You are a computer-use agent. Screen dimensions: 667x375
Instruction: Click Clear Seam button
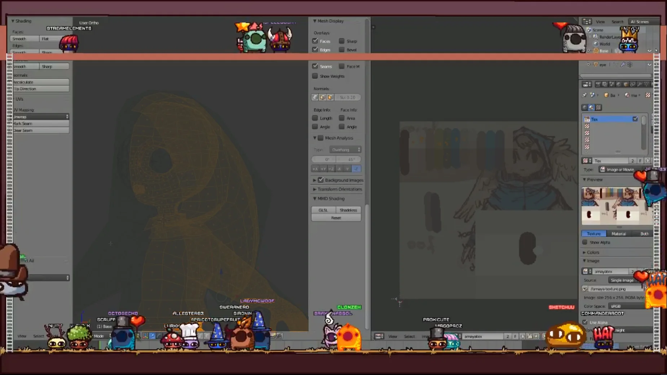click(40, 130)
